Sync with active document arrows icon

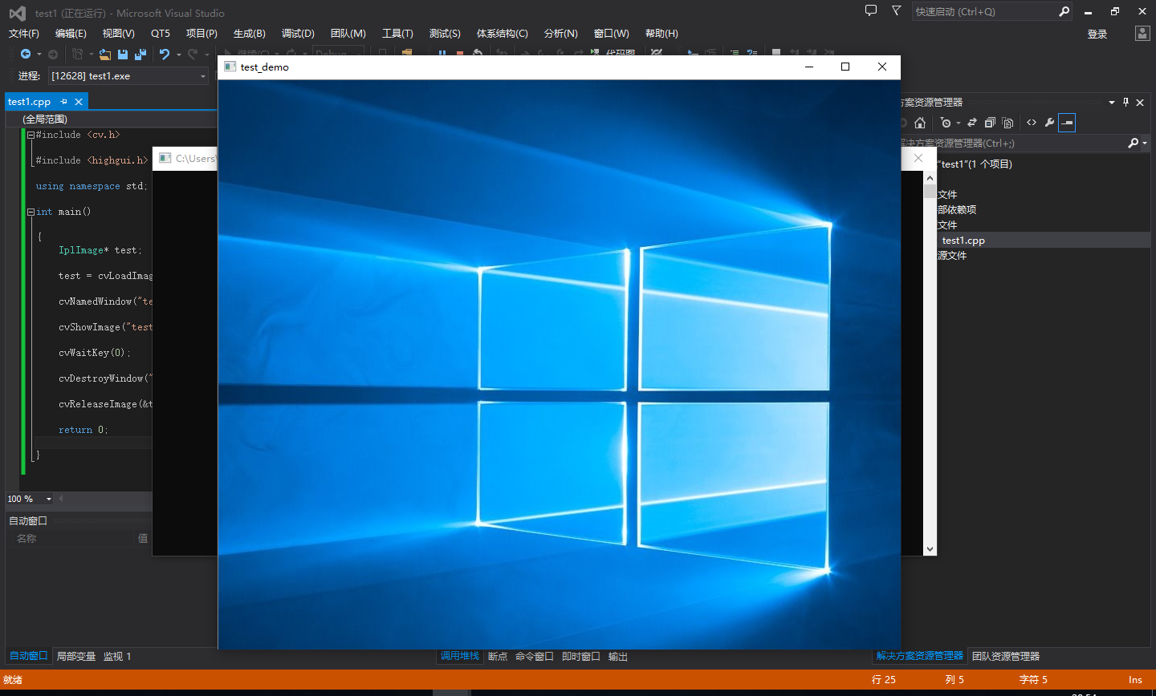(x=972, y=123)
